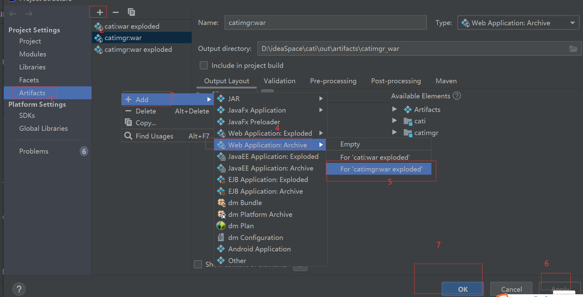The width and height of the screenshot is (583, 297).
Task: Click the artifact Name text field
Action: point(325,23)
